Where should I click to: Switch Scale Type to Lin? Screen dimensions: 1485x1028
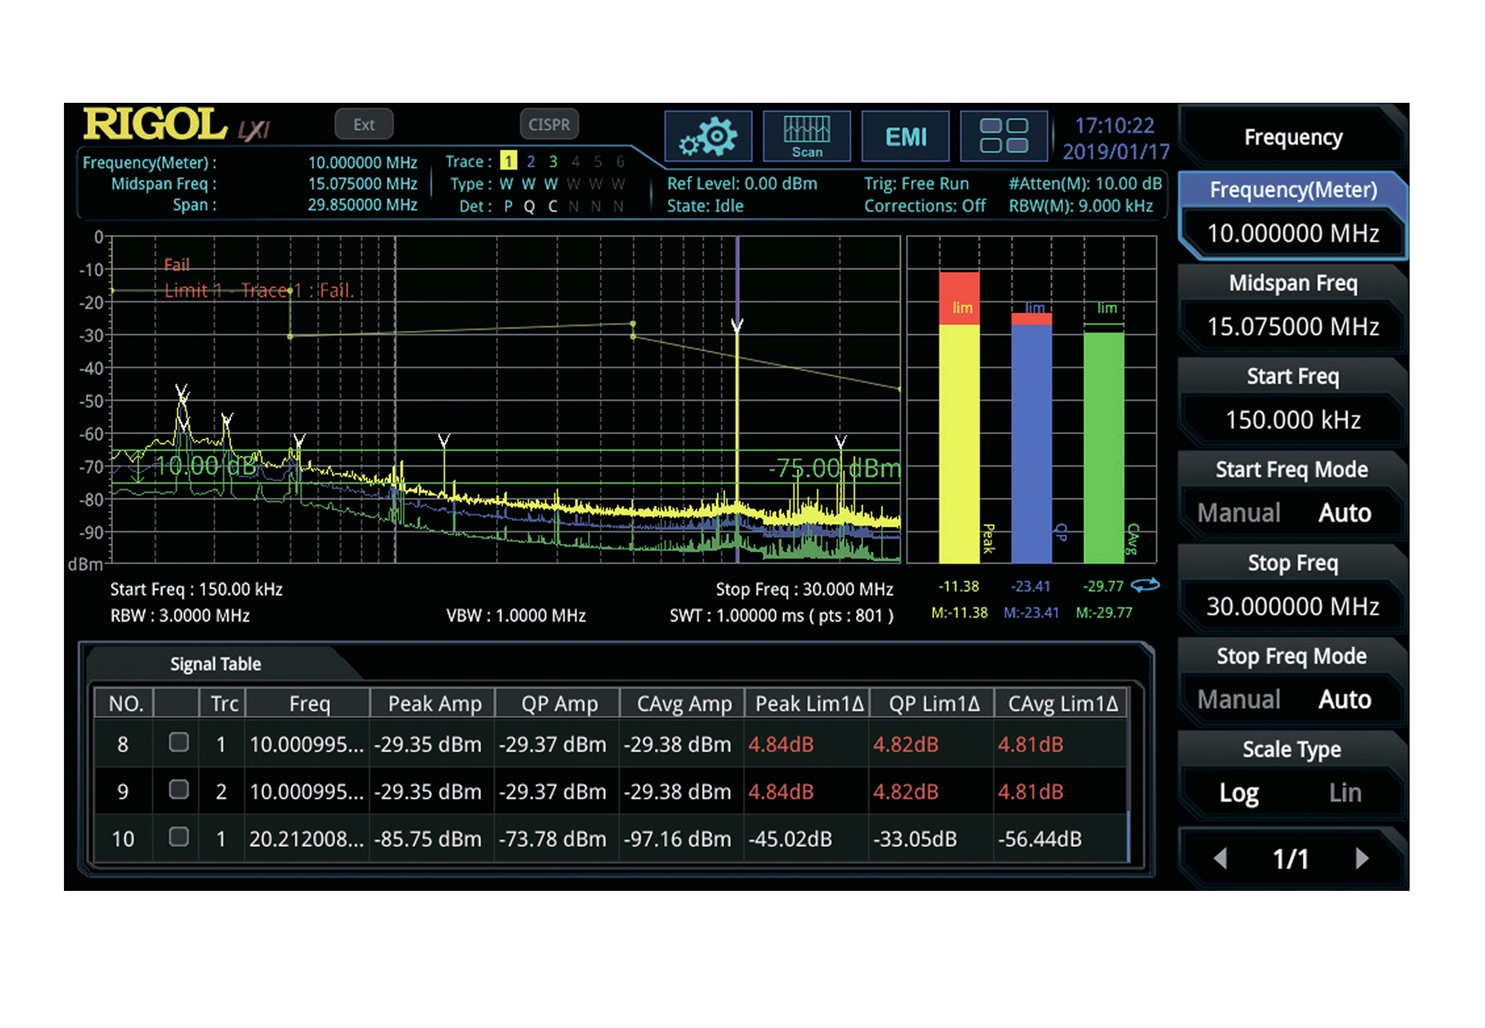coord(1344,792)
